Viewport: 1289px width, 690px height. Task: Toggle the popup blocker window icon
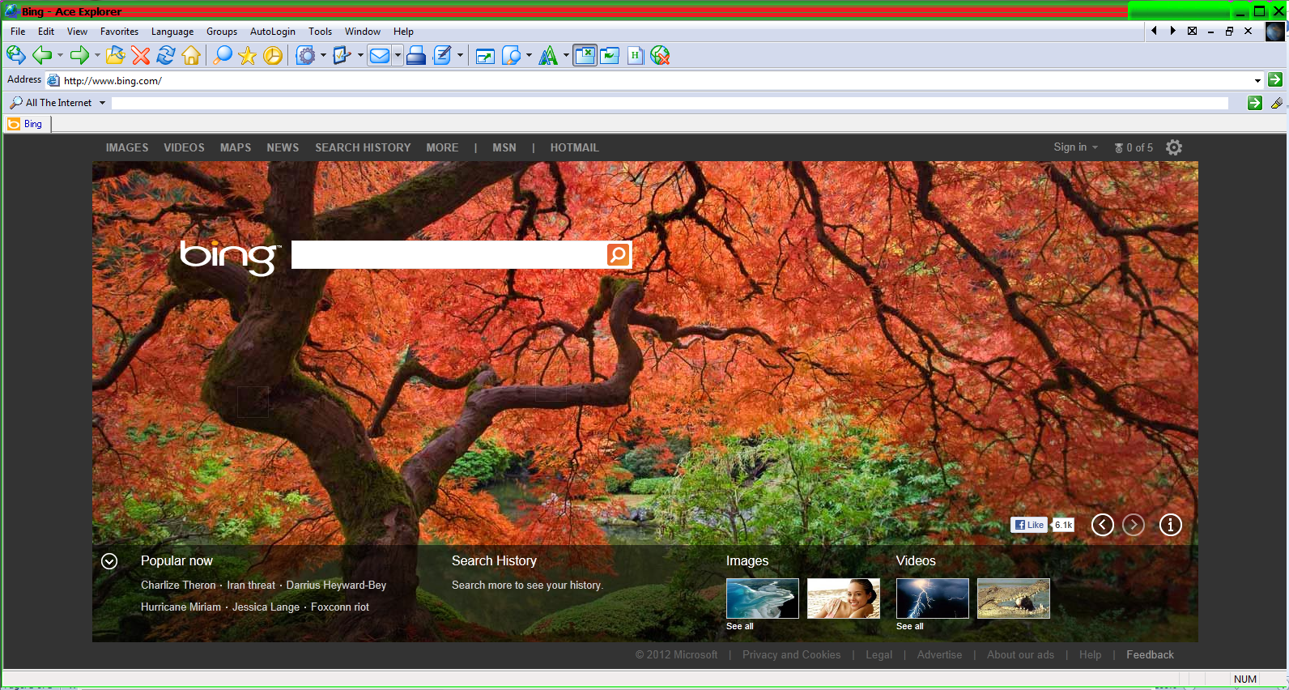pos(585,55)
